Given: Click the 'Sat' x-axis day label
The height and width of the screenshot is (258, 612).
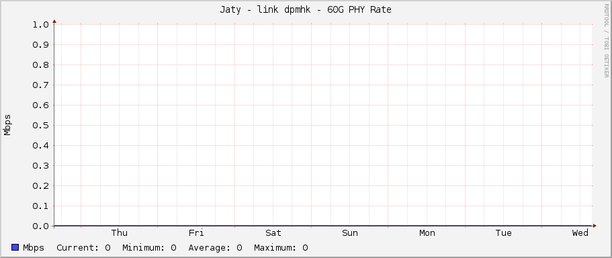Looking at the screenshot, I should coord(273,233).
